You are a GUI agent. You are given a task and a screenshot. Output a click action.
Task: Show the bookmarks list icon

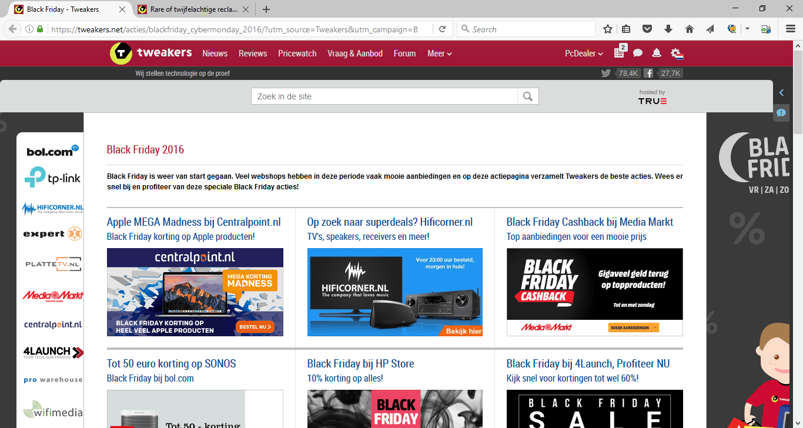(627, 29)
